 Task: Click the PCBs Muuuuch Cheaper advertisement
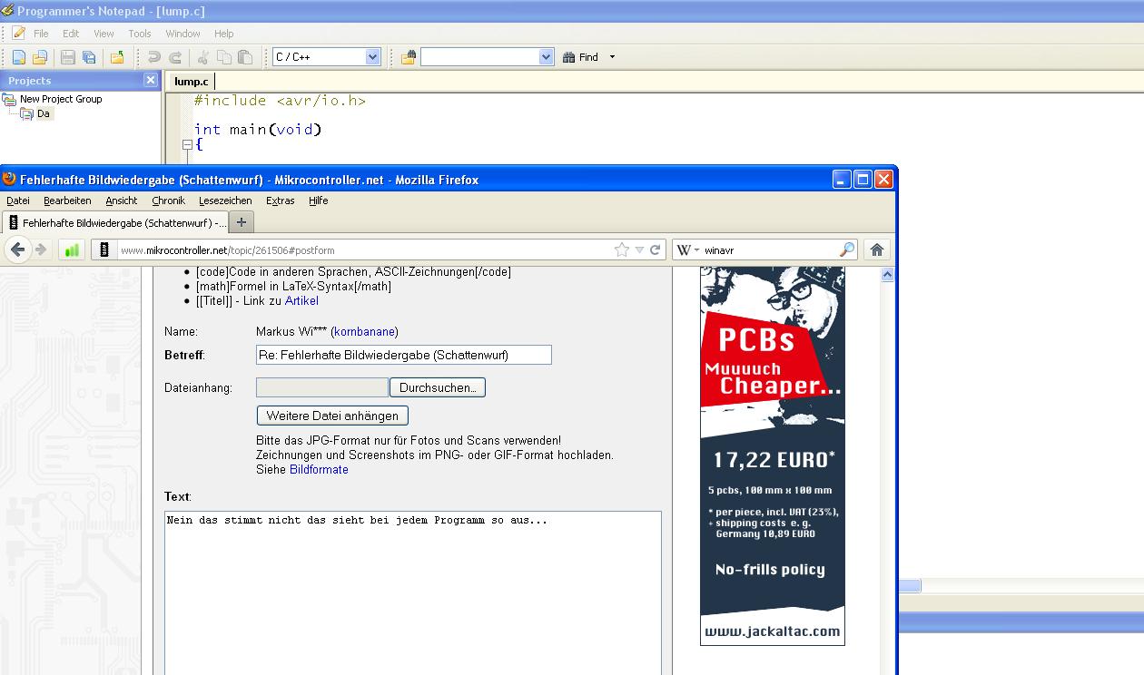click(773, 456)
